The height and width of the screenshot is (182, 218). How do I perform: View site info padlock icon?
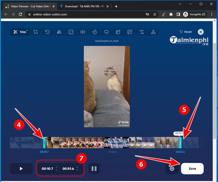[29, 14]
